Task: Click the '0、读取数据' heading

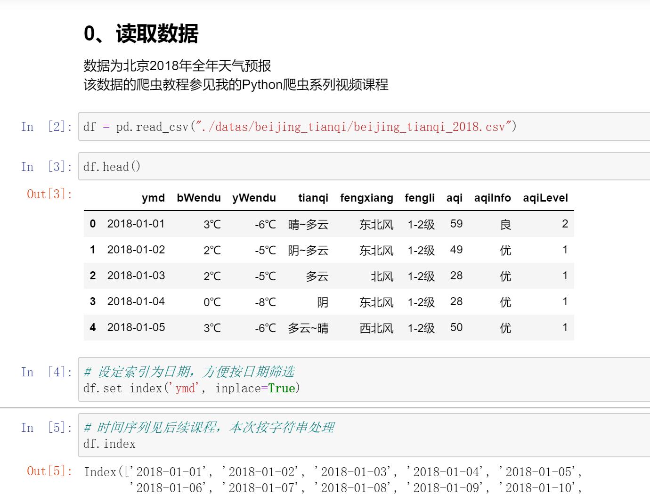Action: click(141, 34)
